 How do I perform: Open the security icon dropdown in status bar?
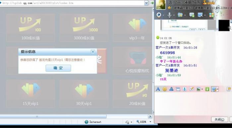pos(131,122)
